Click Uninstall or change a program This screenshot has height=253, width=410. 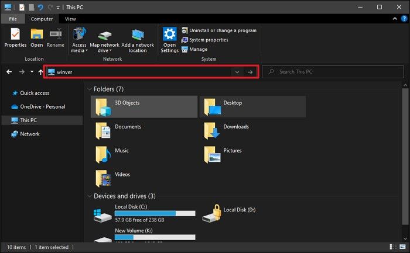(219, 30)
